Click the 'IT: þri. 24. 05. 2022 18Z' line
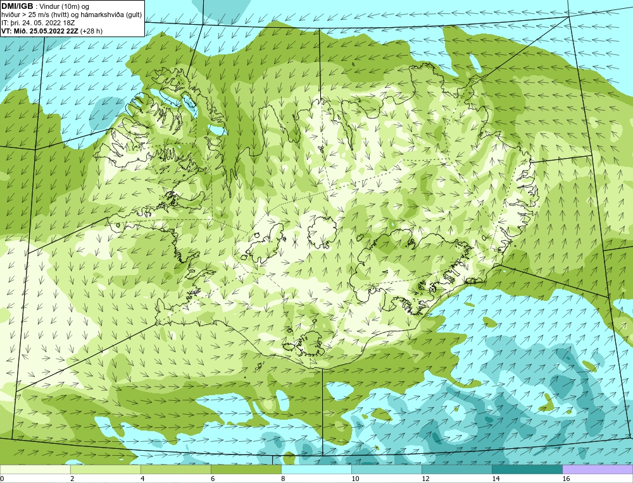Viewport: 633px width, 483px height. (38, 23)
